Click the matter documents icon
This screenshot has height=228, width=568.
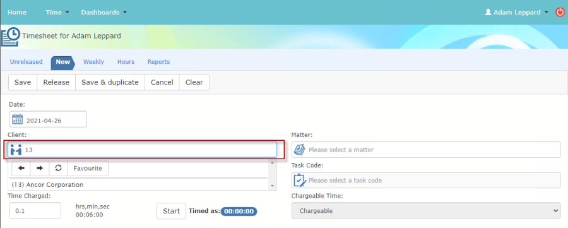[x=300, y=149]
